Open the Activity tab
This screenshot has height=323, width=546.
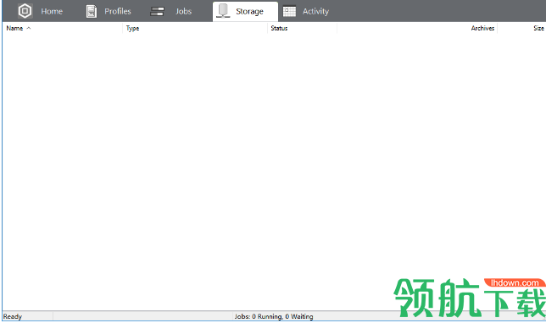click(x=315, y=12)
